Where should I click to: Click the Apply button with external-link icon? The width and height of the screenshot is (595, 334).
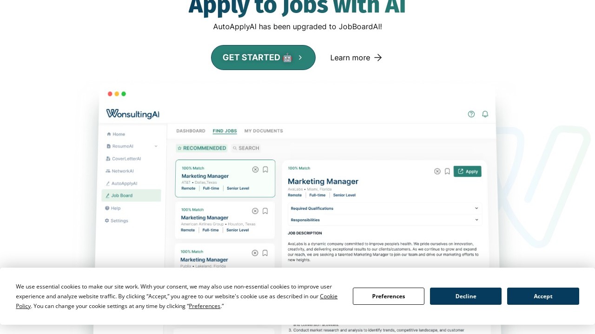click(467, 171)
